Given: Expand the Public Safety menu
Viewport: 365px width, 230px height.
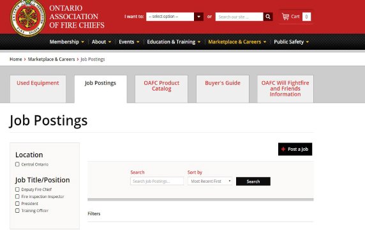Looking at the screenshot, I should coord(291,42).
